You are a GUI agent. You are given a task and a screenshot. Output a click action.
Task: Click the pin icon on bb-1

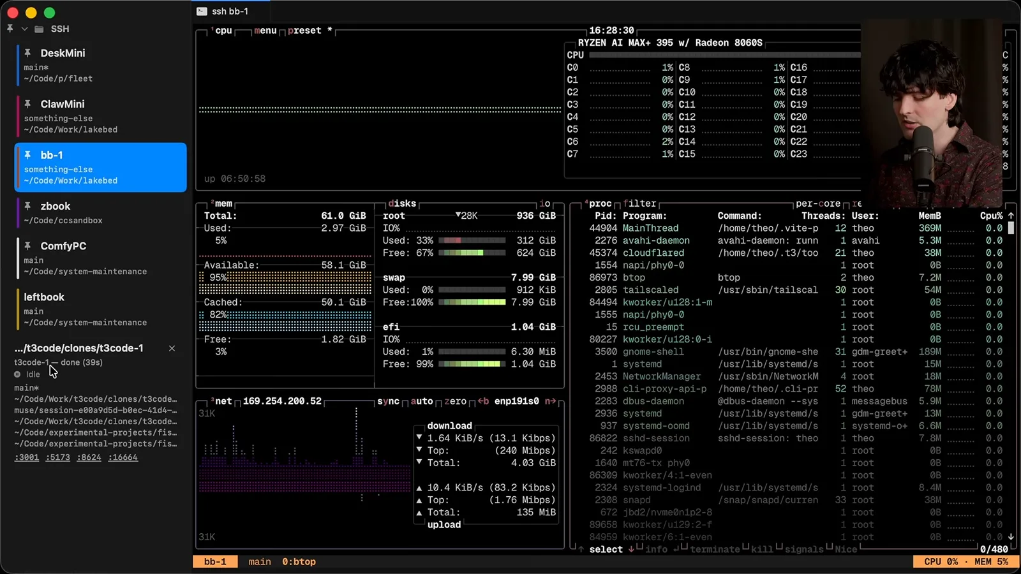point(27,154)
